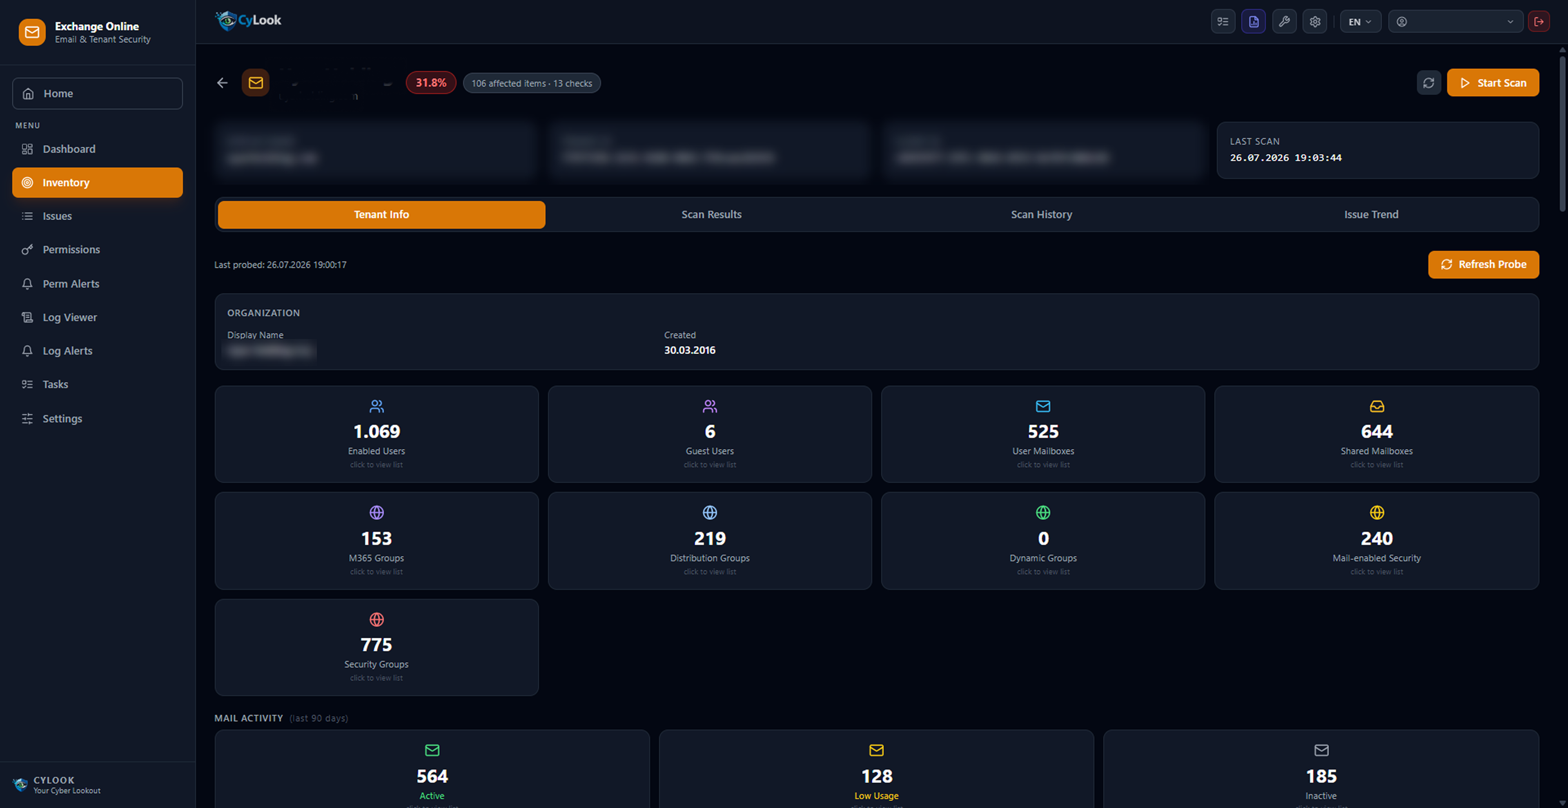Open the Dynamic Groups card
Image resolution: width=1568 pixels, height=808 pixels.
pos(1043,541)
